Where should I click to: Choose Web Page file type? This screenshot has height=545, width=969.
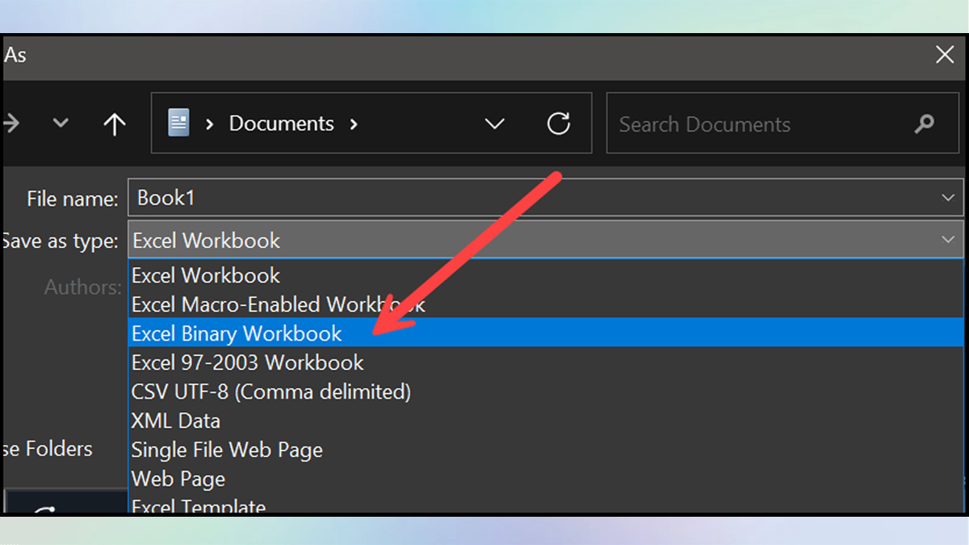tap(546, 479)
